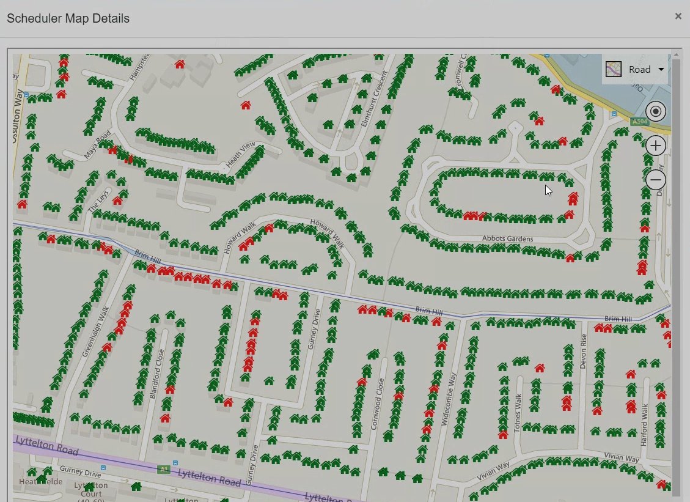Click the locate current position icon
The image size is (690, 502).
tap(655, 111)
